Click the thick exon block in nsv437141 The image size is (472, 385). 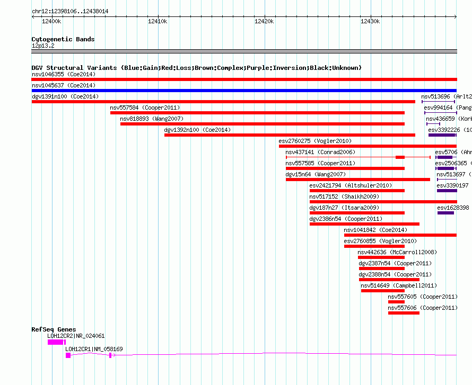[400, 157]
